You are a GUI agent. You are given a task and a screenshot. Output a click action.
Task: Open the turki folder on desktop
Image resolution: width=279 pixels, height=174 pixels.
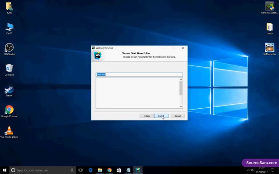(x=9, y=8)
